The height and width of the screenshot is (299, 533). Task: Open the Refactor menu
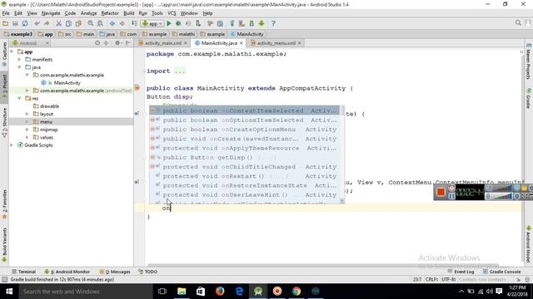pos(110,13)
